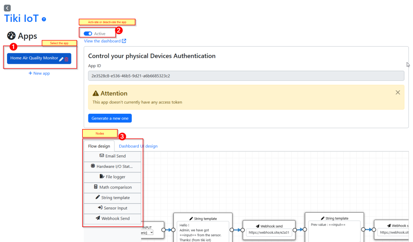The height and width of the screenshot is (242, 413).
Task: Delete Home Air Quality Monitor via trash icon
Action: (x=66, y=59)
